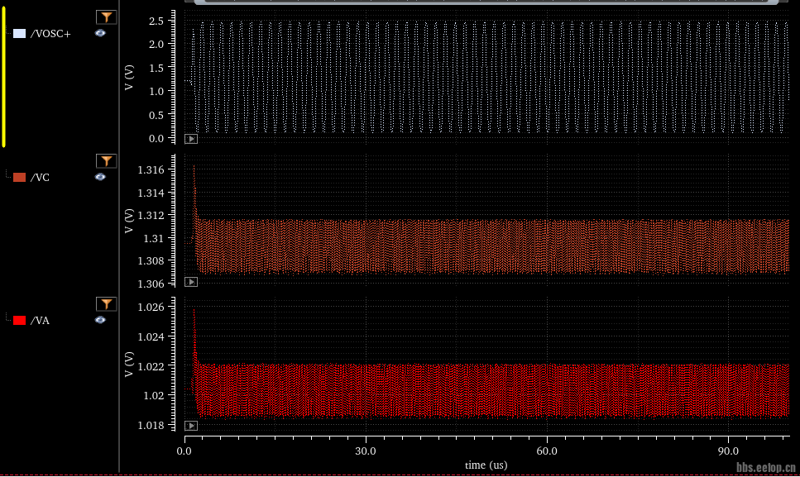This screenshot has height=477, width=800.
Task: Open the filter icon for /VC trace
Action: pyautogui.click(x=106, y=161)
